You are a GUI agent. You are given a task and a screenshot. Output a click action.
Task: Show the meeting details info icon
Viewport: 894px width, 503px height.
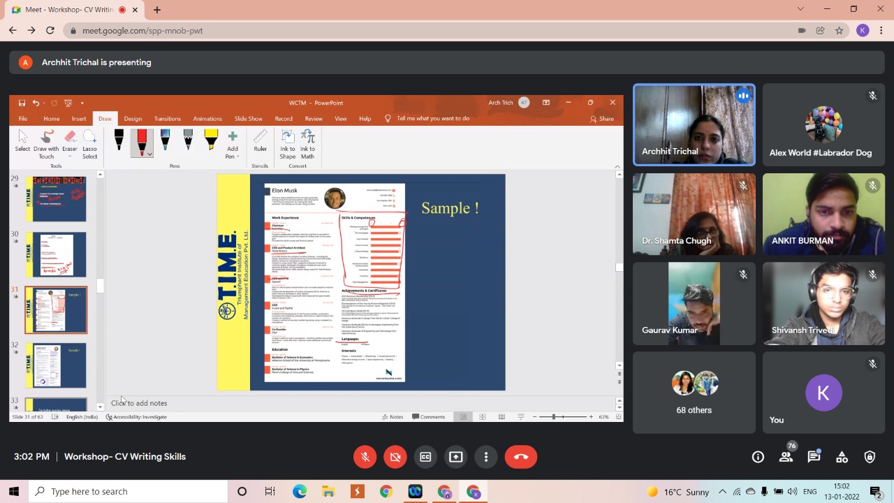click(x=758, y=457)
